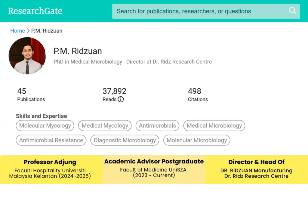
Task: Open the Medical Microbiology skill tag
Action: click(x=214, y=126)
